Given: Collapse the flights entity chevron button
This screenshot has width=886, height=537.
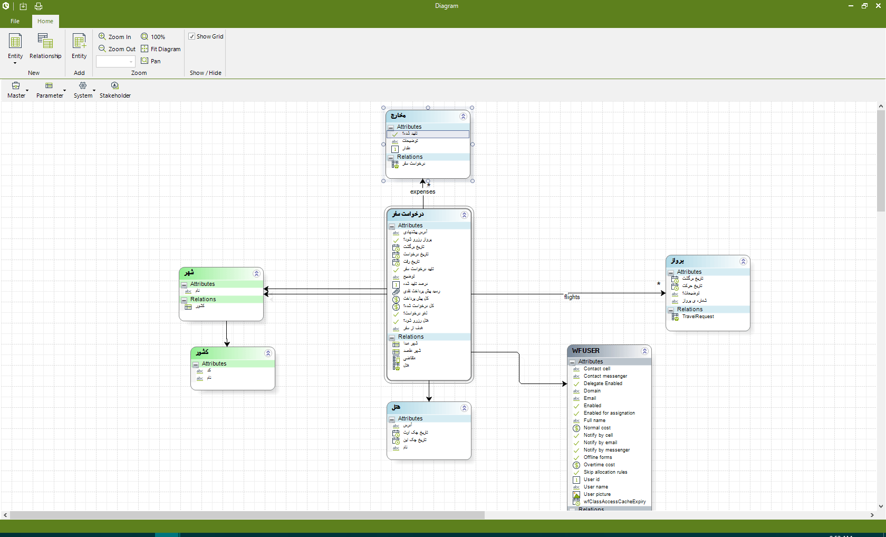Looking at the screenshot, I should click(x=743, y=262).
